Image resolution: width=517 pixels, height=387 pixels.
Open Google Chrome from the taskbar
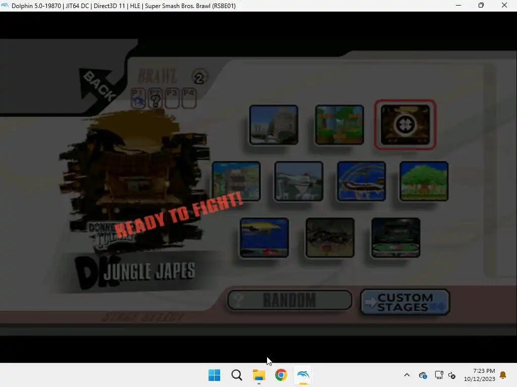pos(281,375)
